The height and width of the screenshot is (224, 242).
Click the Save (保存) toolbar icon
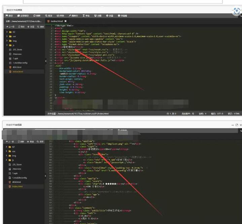pos(9,15)
